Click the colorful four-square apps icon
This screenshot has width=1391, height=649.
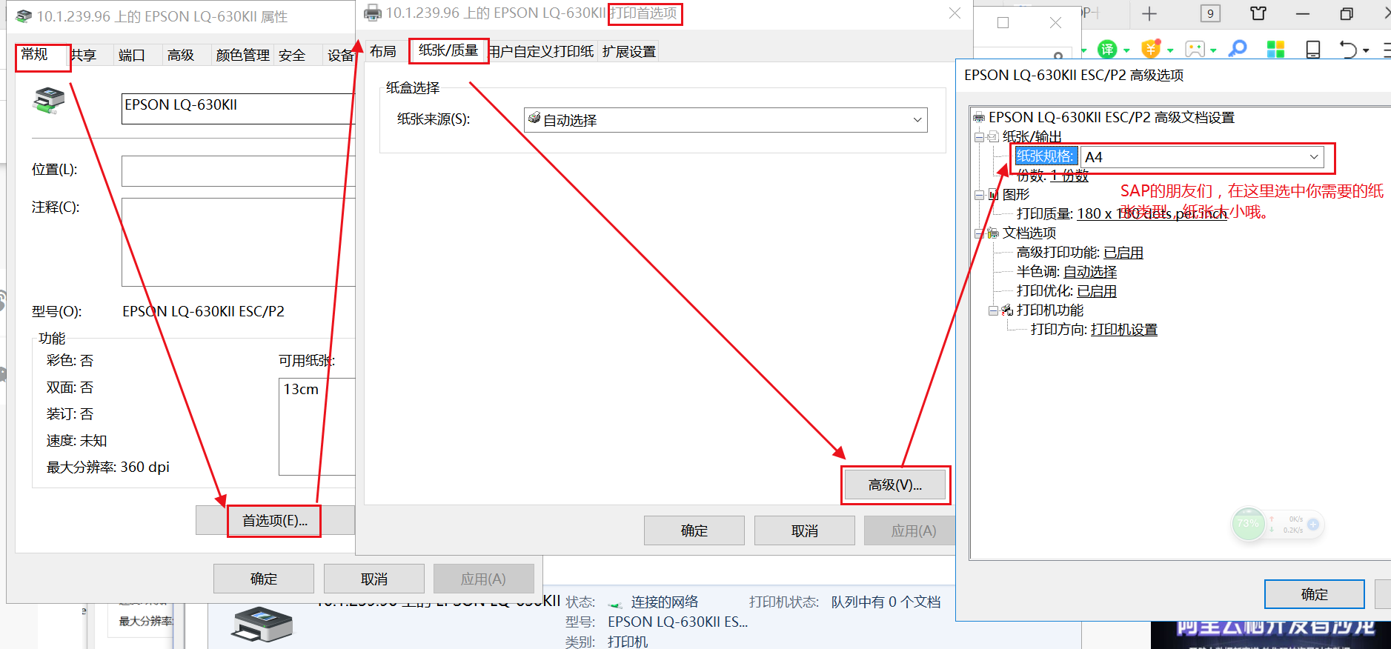click(x=1275, y=50)
